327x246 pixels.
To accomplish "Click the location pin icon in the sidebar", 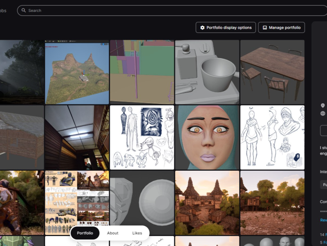I will (323, 106).
